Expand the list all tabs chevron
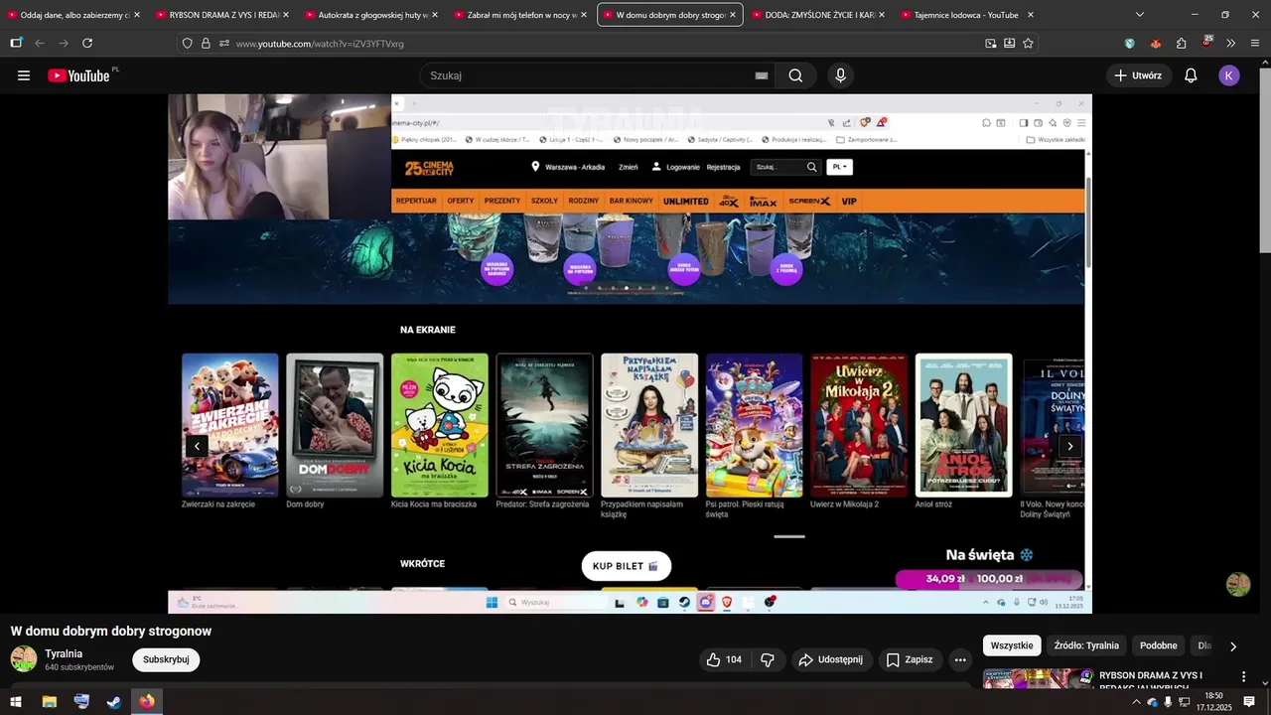Image resolution: width=1271 pixels, height=715 pixels. coord(1140,15)
